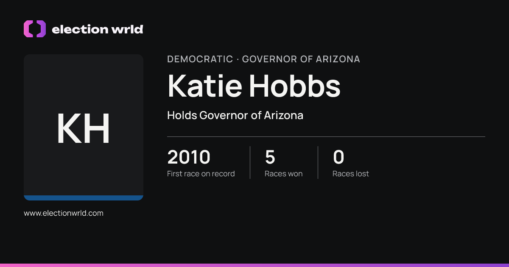Select the KH initials avatar card
Viewport: 509px width, 267px height.
tap(84, 127)
